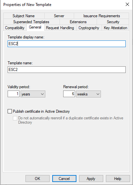Screen dimensions: 133x185
Task: Open the Key Attestation tab
Action: point(115,28)
